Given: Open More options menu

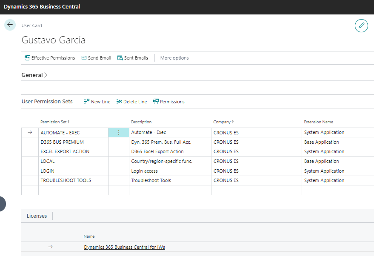Looking at the screenshot, I should point(174,58).
